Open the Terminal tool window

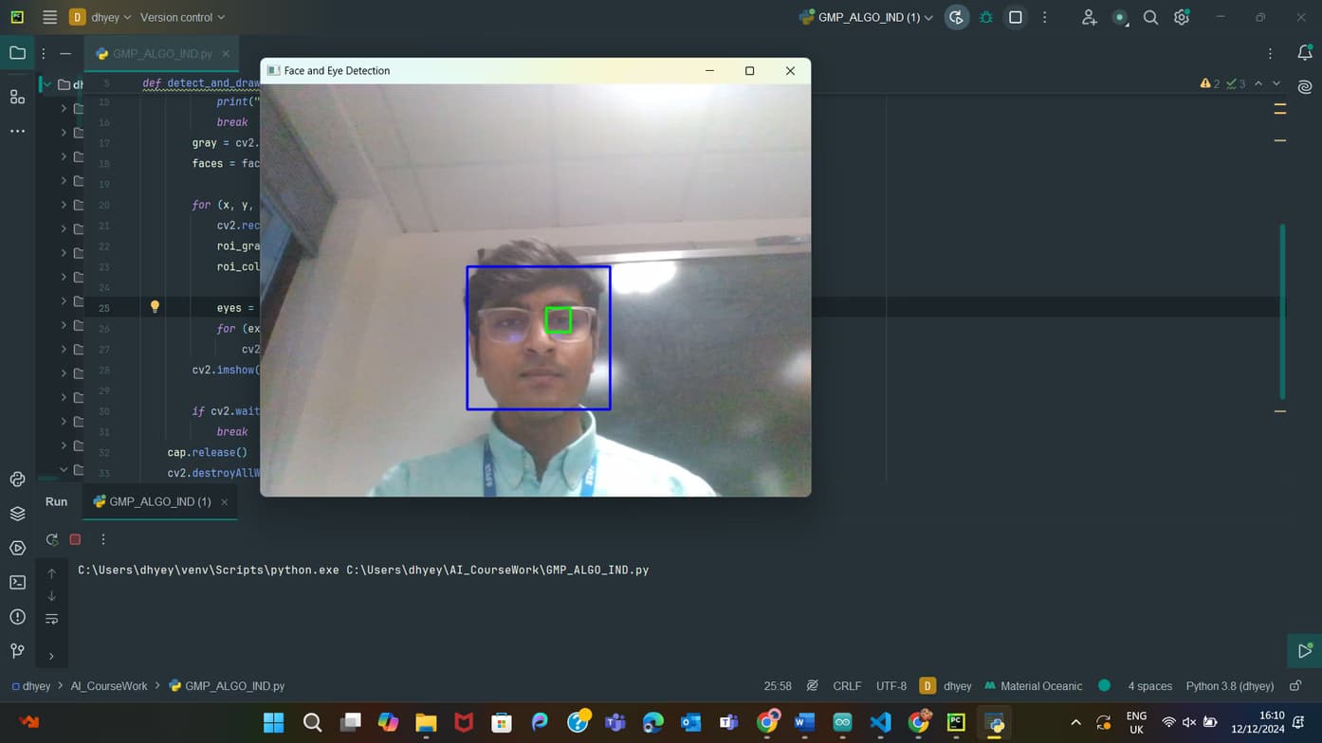[x=17, y=582]
